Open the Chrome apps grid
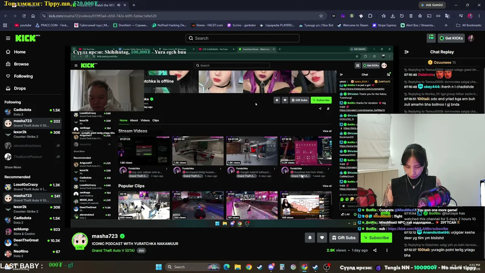This screenshot has height=273, width=485. coord(5,25)
